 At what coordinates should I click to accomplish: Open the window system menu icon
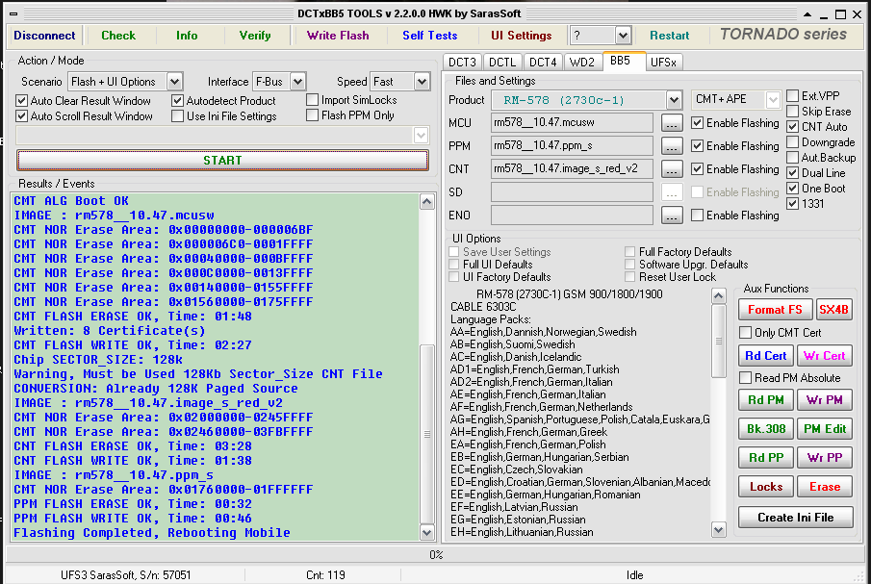13,13
